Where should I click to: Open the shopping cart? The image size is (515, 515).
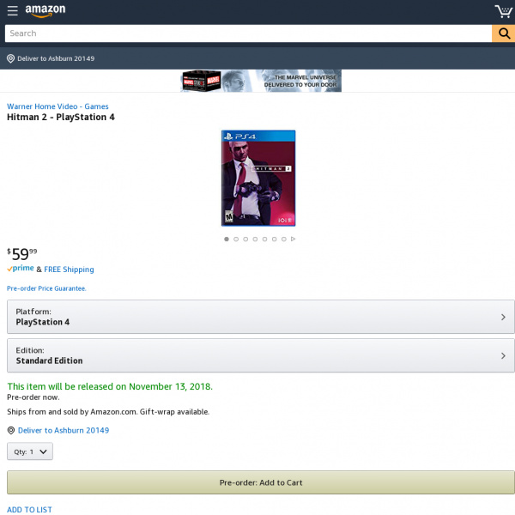[x=504, y=11]
